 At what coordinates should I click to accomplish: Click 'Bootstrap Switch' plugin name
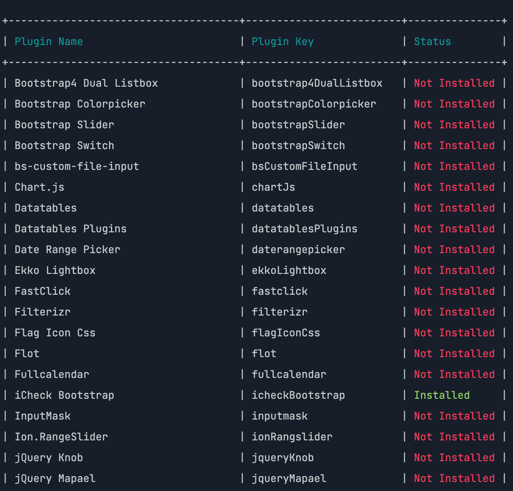(x=64, y=146)
